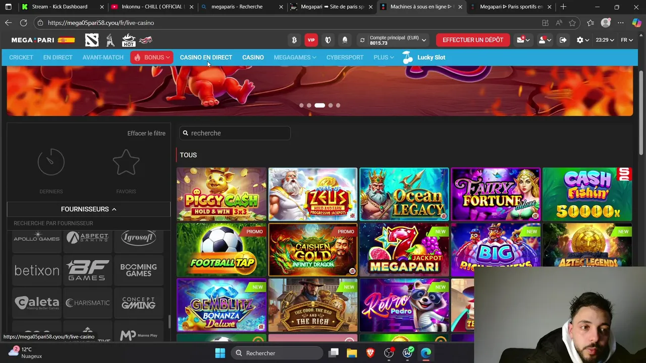Open the Favoris star icon

pyautogui.click(x=126, y=162)
